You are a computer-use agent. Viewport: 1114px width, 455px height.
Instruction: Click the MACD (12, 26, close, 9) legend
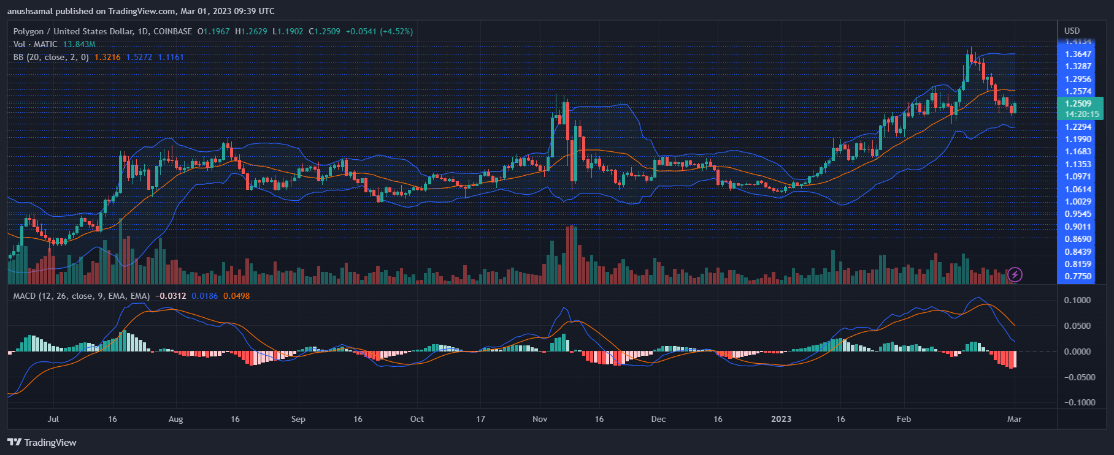(x=81, y=296)
